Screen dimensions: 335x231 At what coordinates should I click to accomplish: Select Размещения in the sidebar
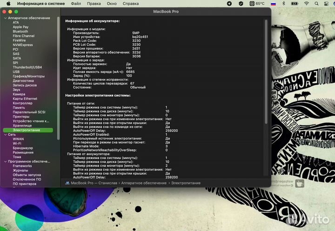click(x=23, y=152)
